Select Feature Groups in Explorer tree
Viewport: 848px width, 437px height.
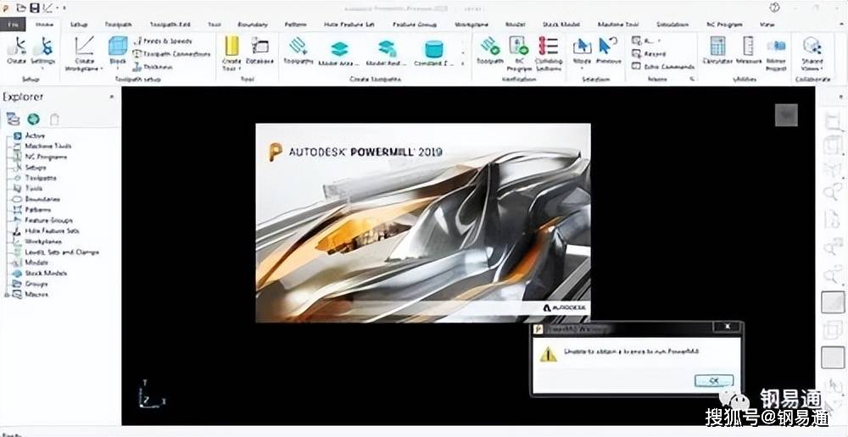pyautogui.click(x=42, y=220)
